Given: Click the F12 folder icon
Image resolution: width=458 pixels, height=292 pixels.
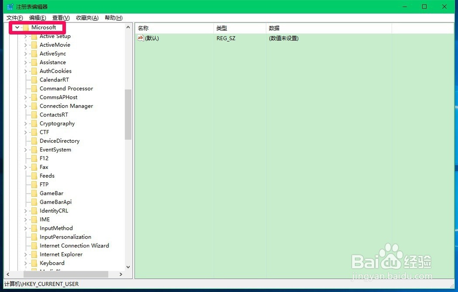Looking at the screenshot, I should click(x=34, y=158).
